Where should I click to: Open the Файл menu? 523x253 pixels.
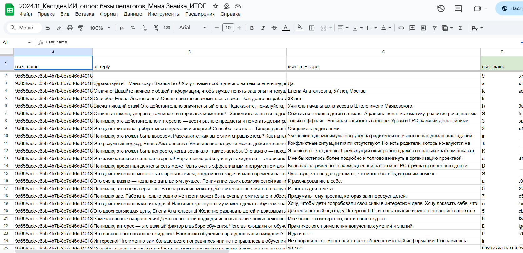click(x=26, y=14)
